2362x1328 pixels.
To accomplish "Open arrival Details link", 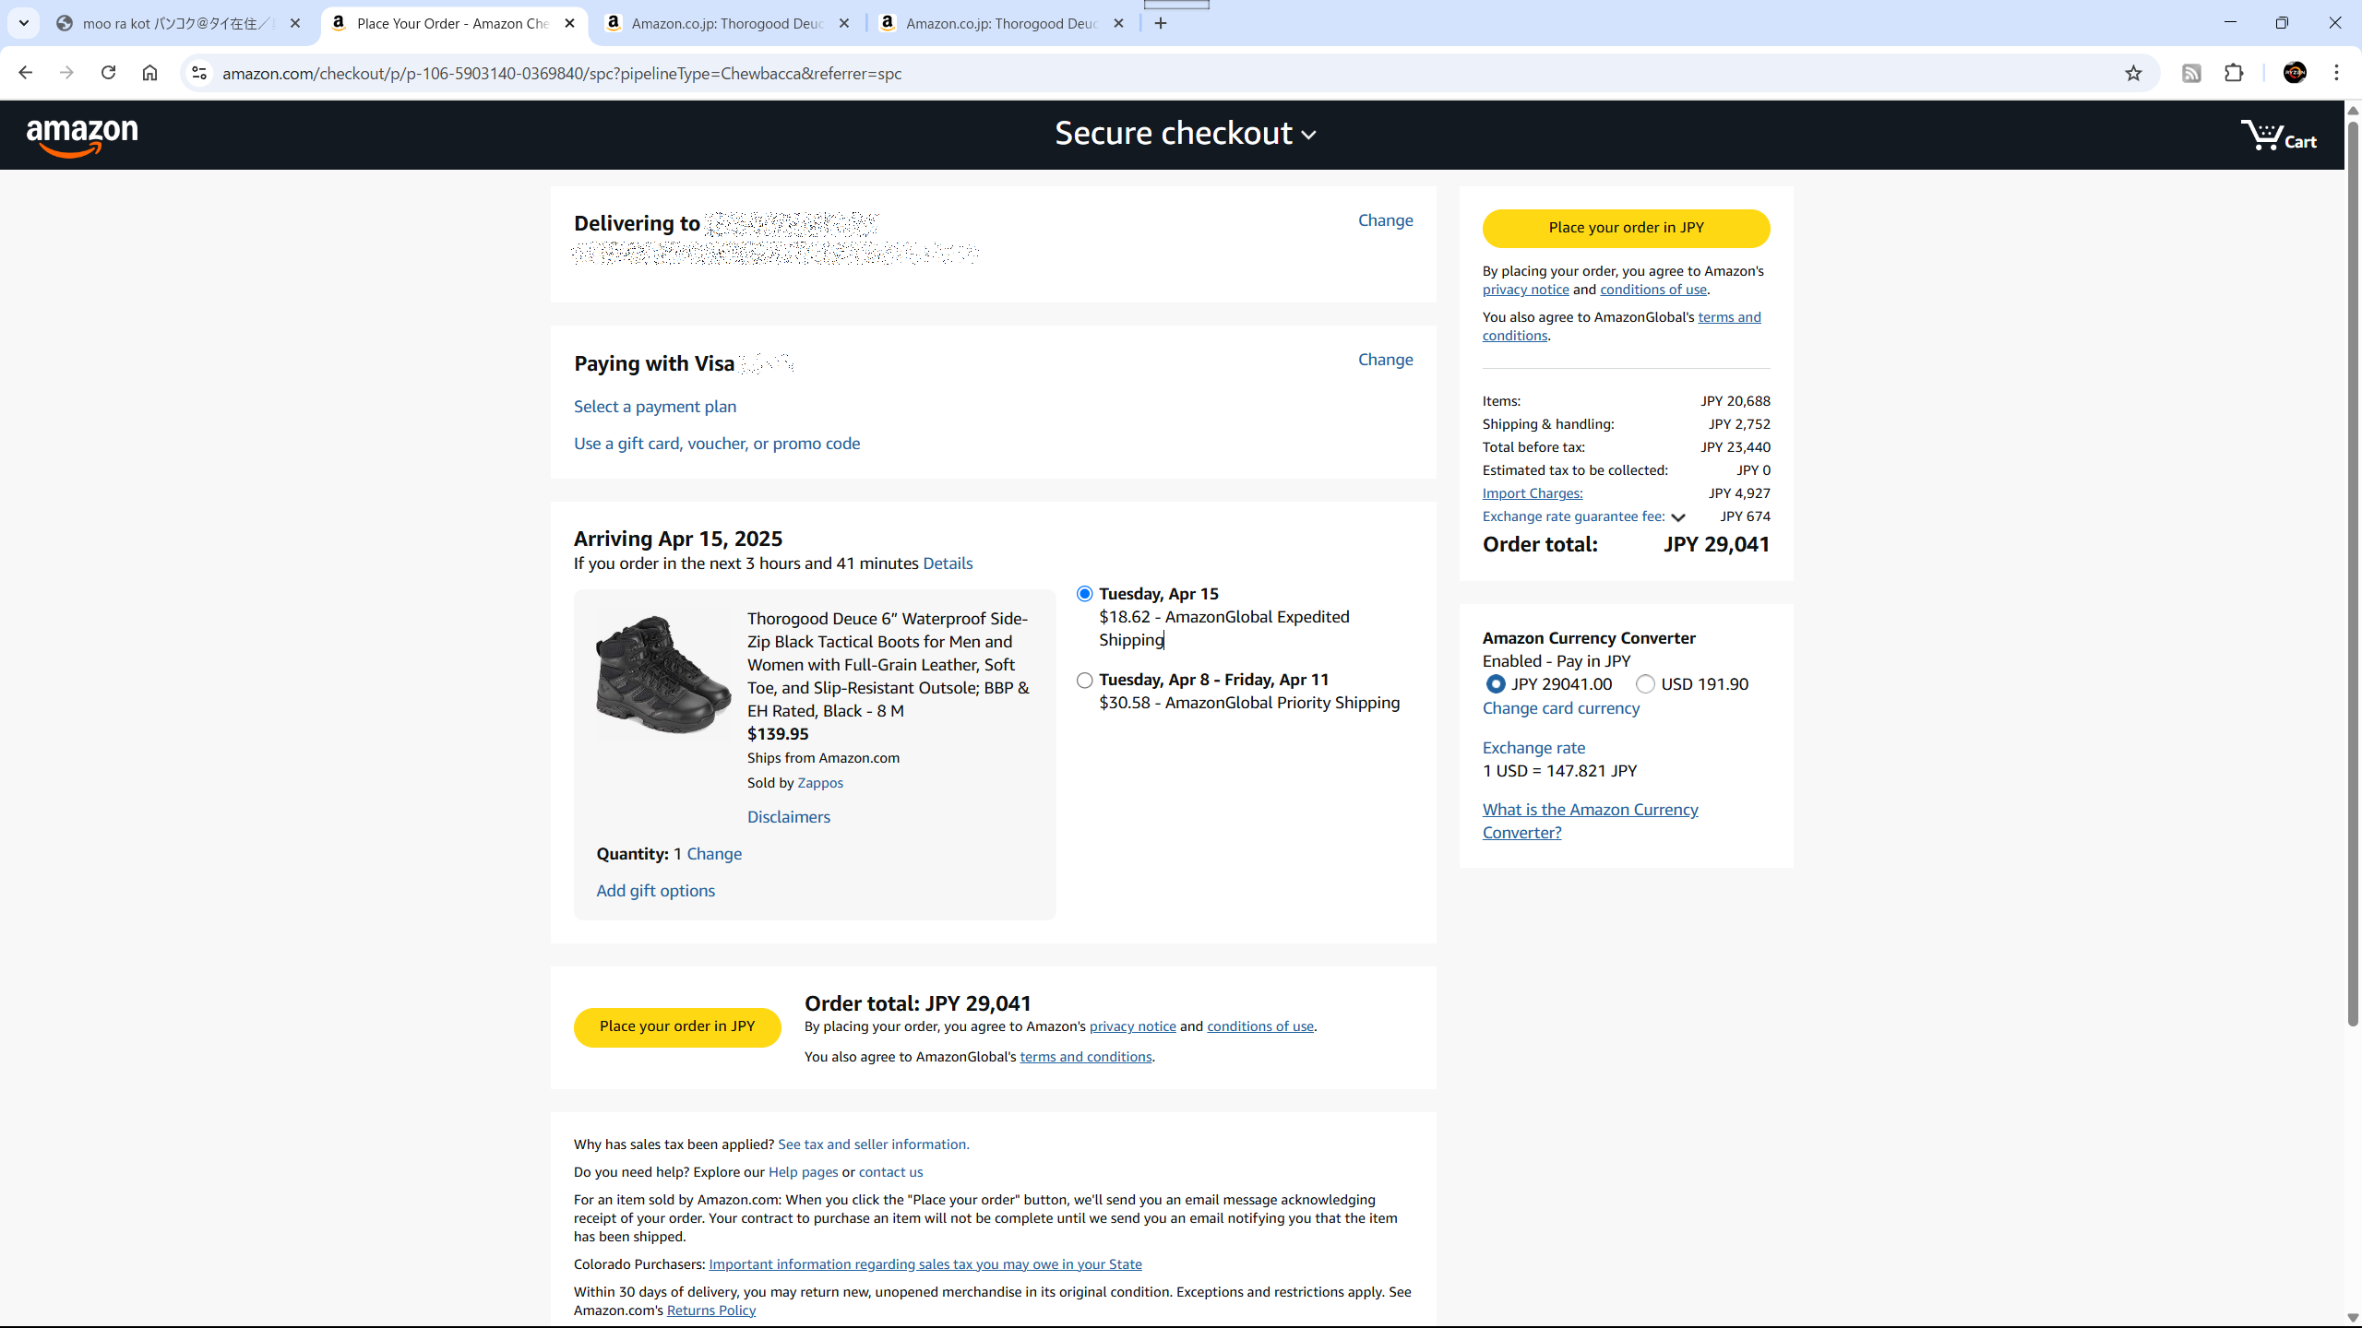I will click(948, 563).
